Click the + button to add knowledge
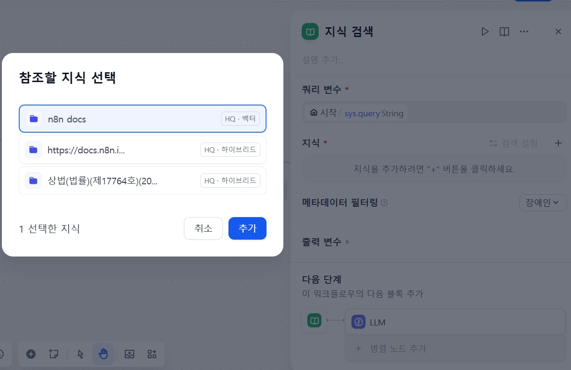Screen dimensions: 571x370 click(x=558, y=143)
